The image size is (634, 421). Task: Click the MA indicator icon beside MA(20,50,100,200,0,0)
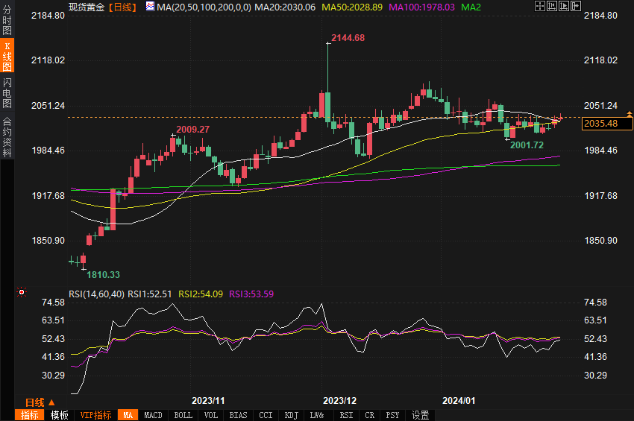[x=150, y=7]
